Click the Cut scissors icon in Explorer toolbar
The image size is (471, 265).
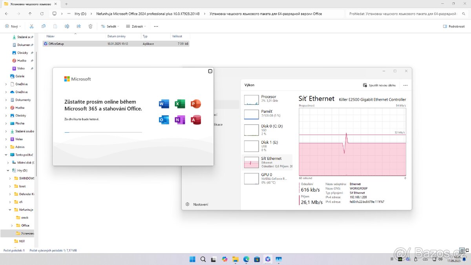(31, 26)
